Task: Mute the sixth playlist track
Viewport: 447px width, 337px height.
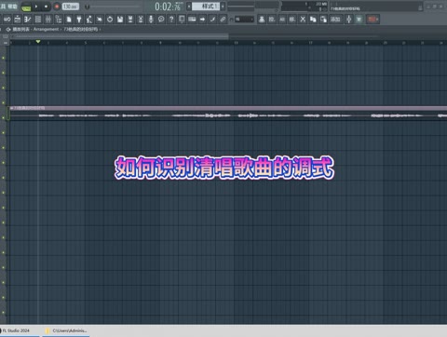Action: 4,132
